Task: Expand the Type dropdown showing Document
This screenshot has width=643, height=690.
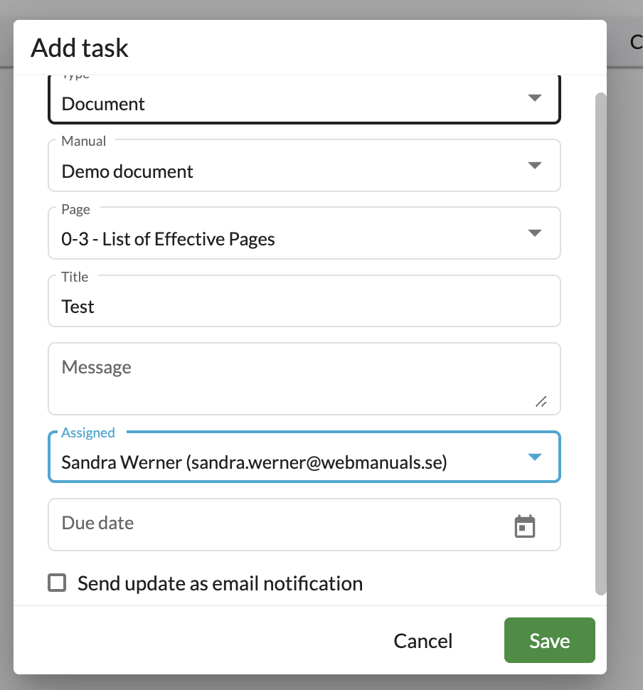Action: [x=534, y=98]
